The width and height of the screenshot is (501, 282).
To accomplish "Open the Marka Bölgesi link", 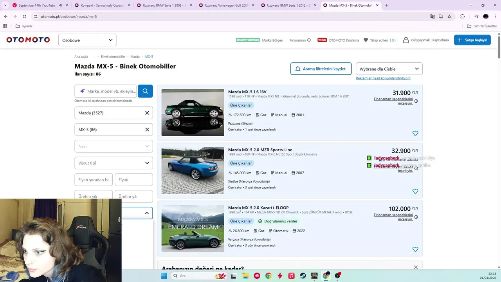I will pyautogui.click(x=272, y=40).
